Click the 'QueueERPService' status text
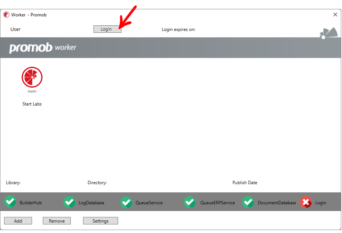 pos(218,203)
